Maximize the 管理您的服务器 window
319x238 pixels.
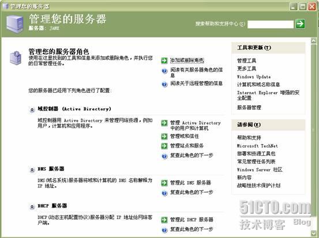click(302, 6)
